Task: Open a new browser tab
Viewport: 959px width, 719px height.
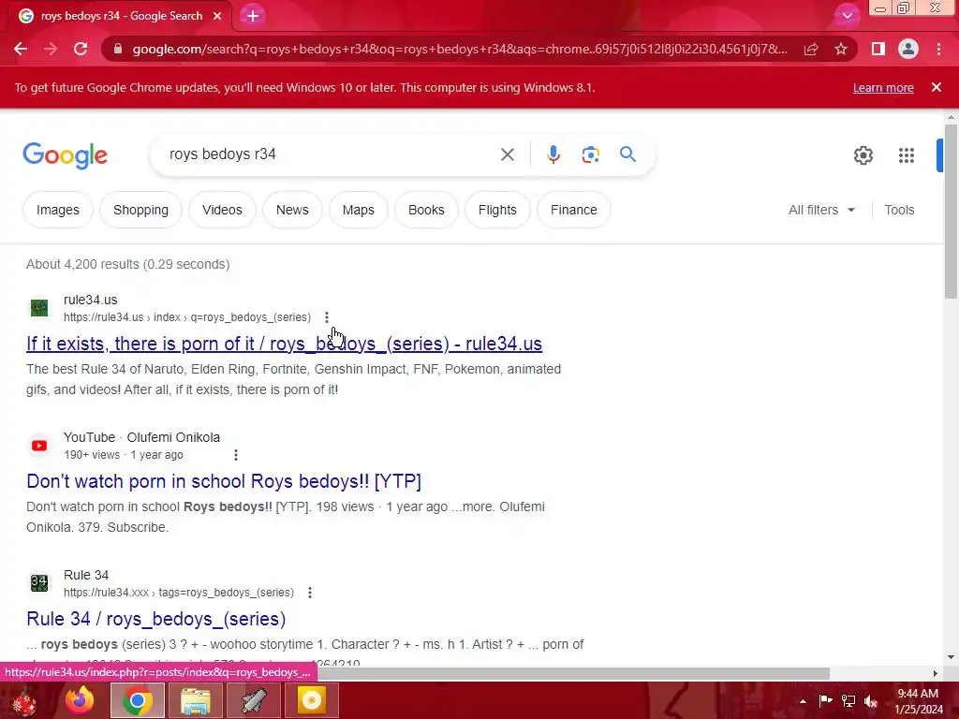Action: pos(253,16)
